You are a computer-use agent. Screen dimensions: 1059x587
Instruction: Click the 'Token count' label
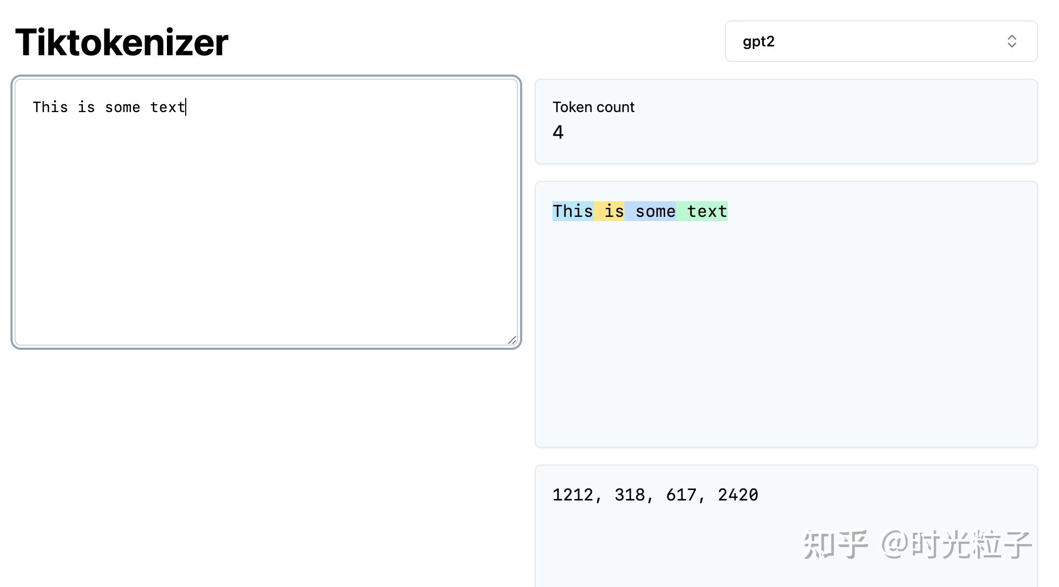pyautogui.click(x=593, y=107)
